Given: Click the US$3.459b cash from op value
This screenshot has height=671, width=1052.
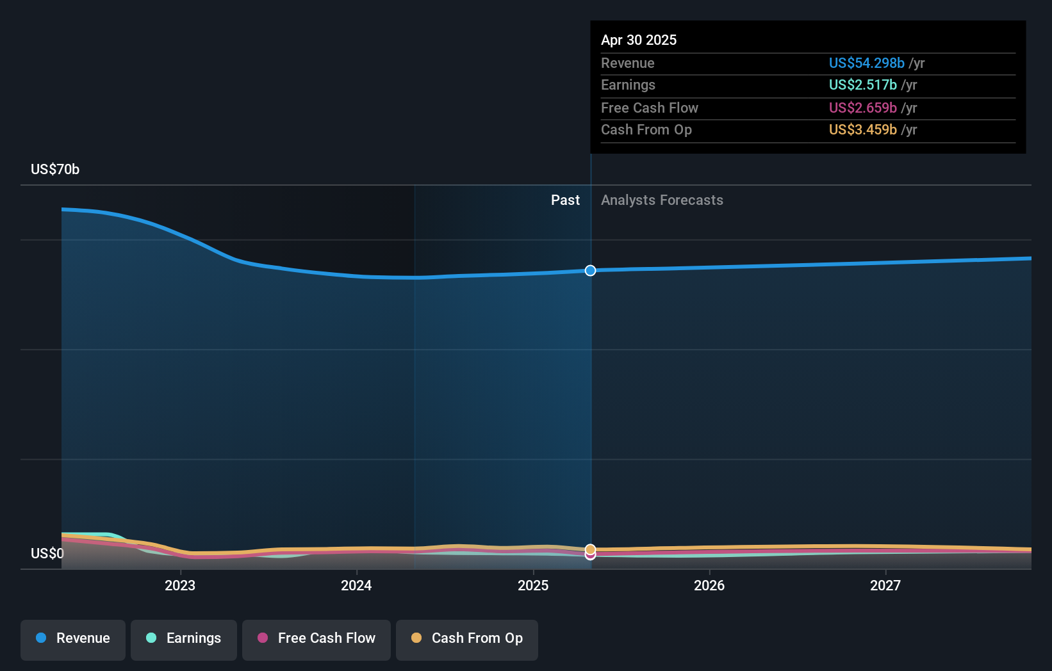Looking at the screenshot, I should tap(863, 129).
